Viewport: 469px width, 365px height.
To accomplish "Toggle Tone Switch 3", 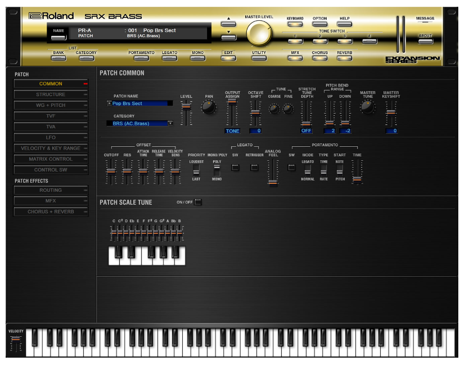I will point(345,41).
